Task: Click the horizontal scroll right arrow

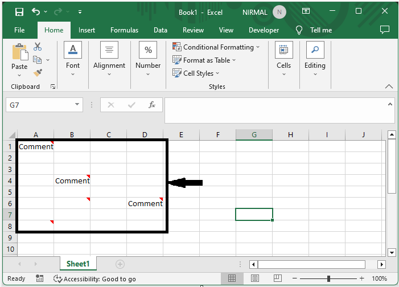Action: pos(381,264)
